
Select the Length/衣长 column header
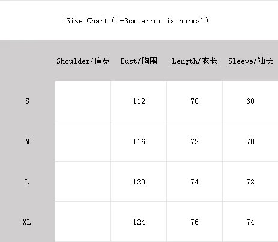click(x=195, y=61)
